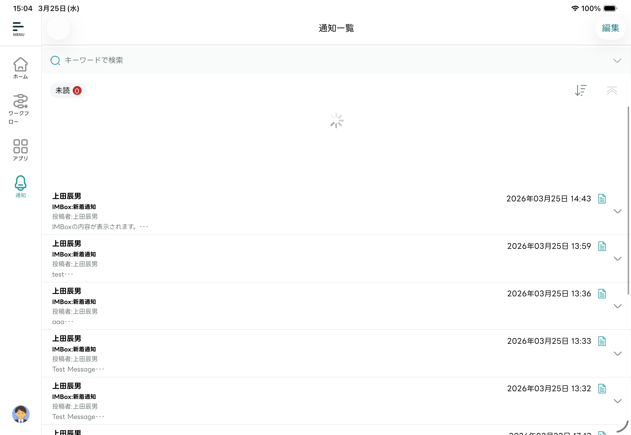
Task: Click the vertical list scrollbar
Action: point(628,200)
